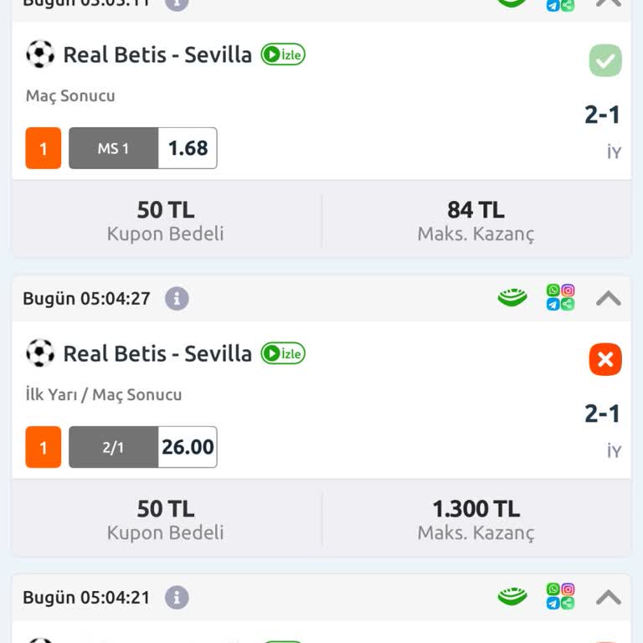
Task: Collapse the Bugün 05:04:21 coupon with its chevron
Action: coord(609,597)
